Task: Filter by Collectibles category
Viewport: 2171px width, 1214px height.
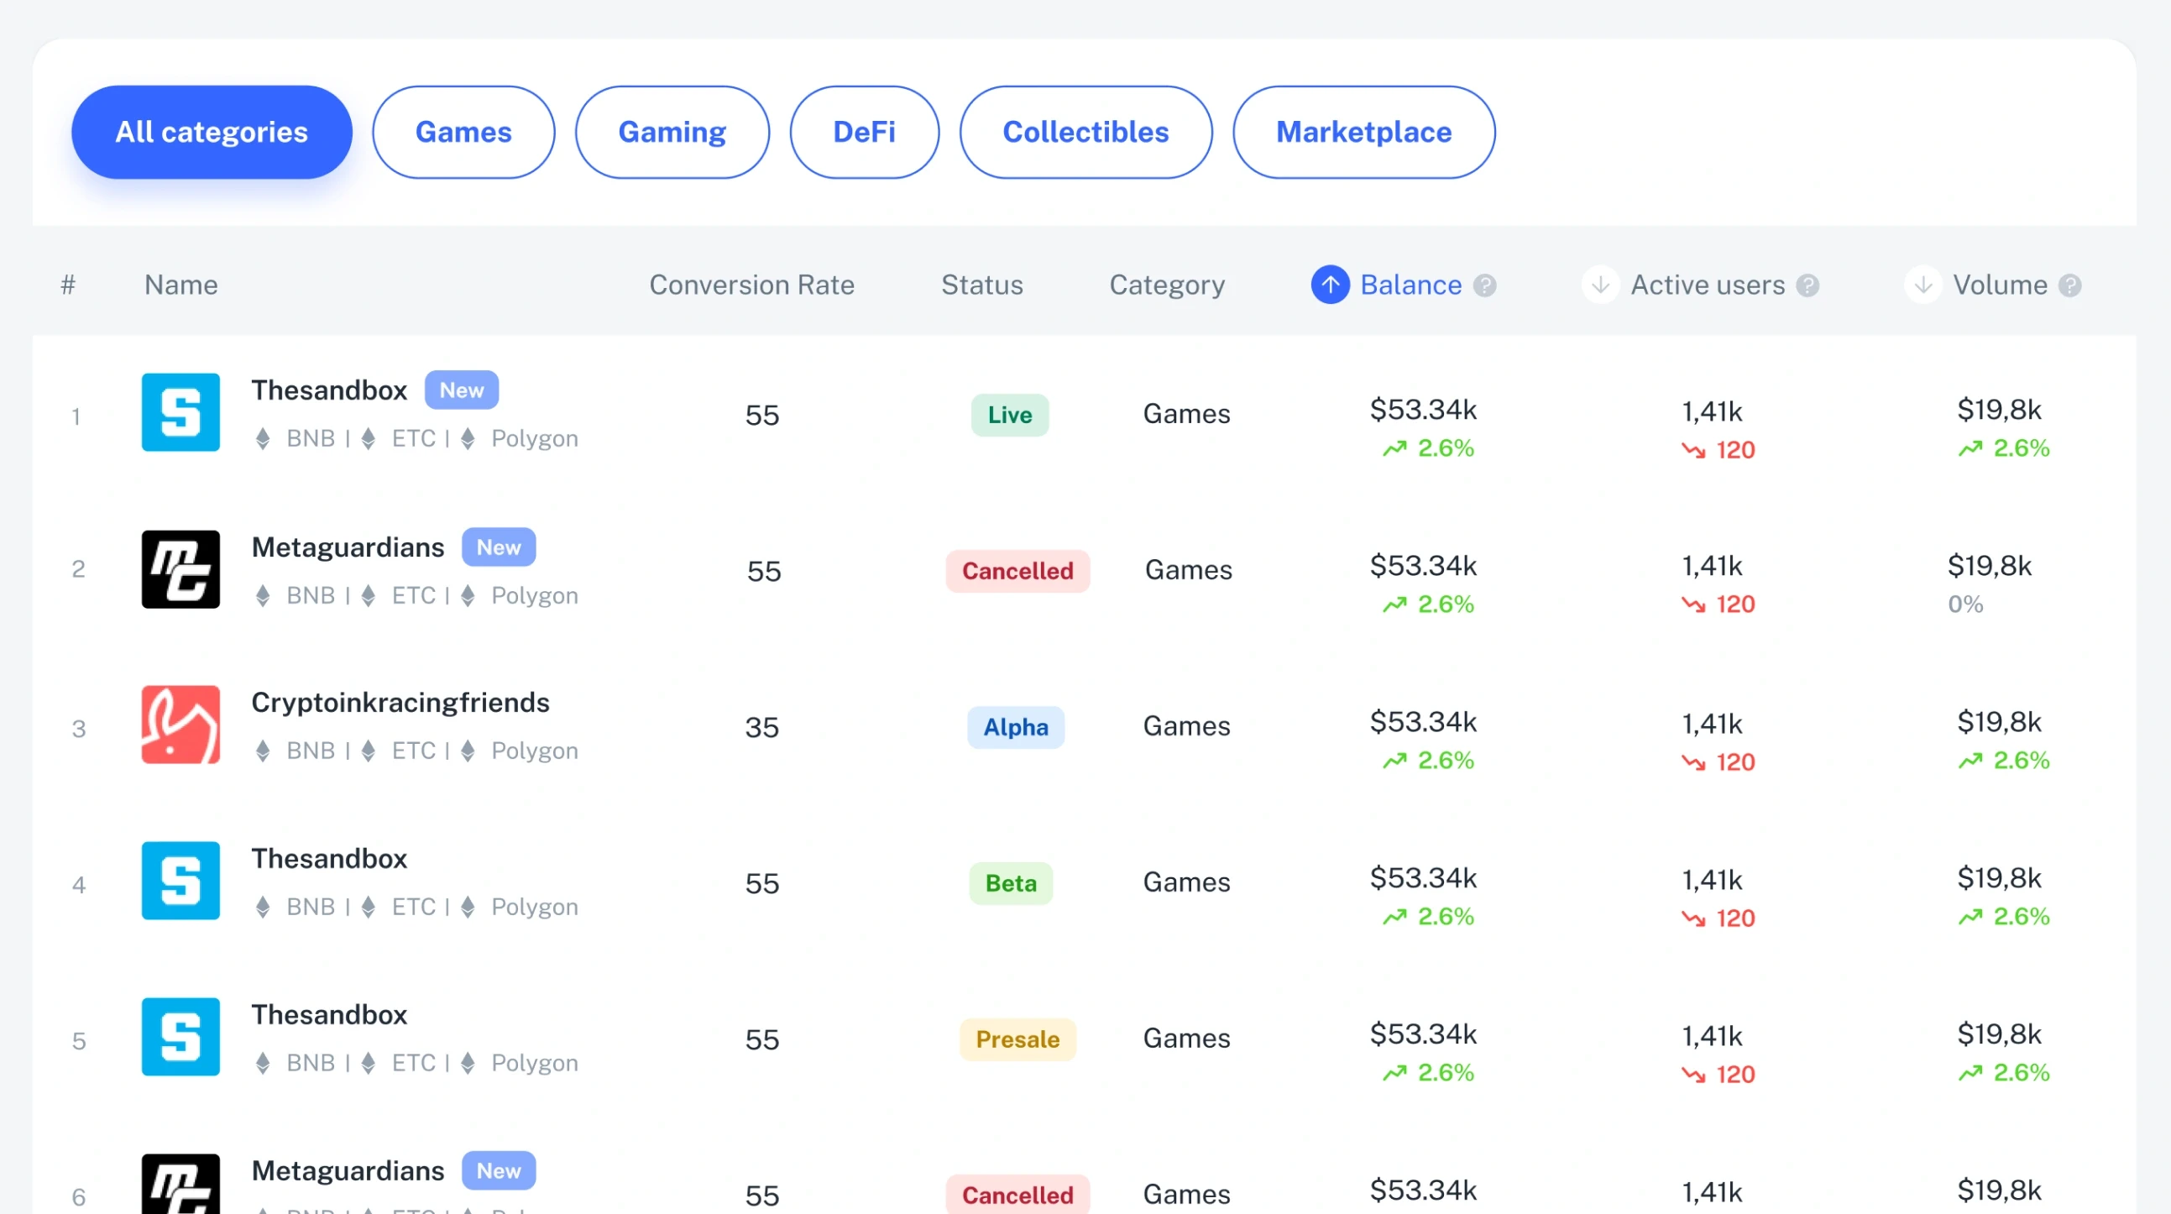Action: tap(1085, 132)
